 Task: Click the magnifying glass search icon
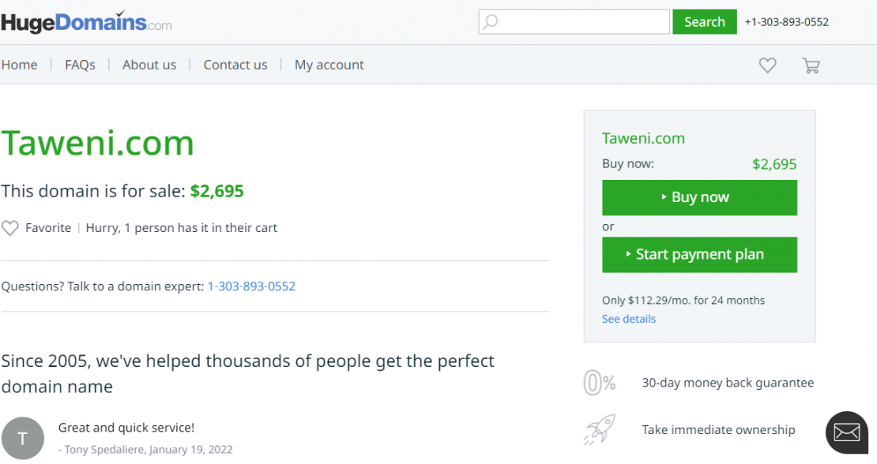491,22
